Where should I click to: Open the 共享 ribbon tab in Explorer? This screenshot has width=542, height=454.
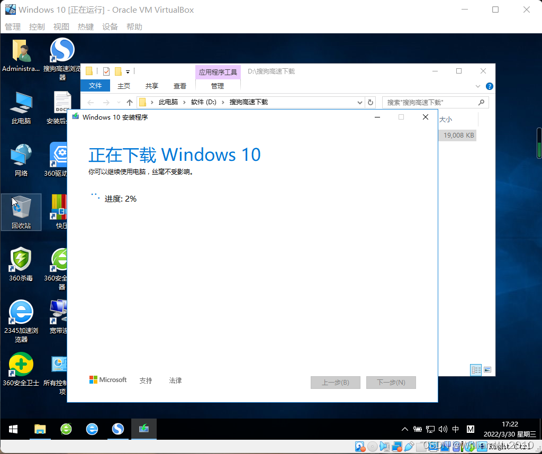pyautogui.click(x=152, y=86)
